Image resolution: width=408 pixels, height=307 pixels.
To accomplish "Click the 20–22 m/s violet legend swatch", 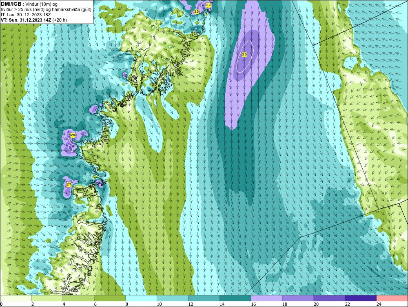I will click(x=329, y=298).
